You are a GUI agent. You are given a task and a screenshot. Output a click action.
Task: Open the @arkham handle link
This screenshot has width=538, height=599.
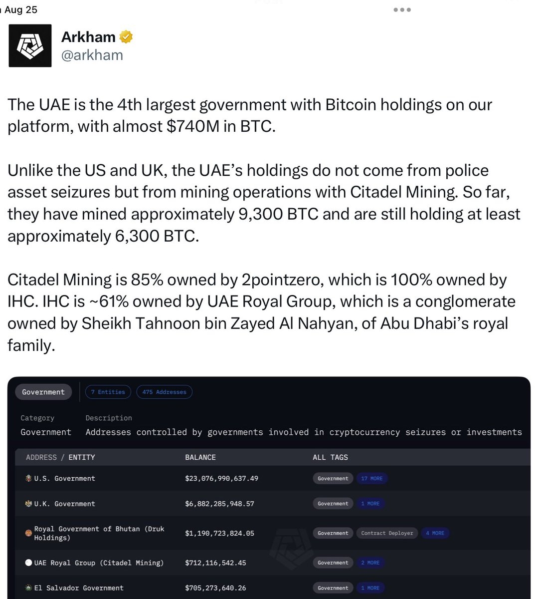92,55
